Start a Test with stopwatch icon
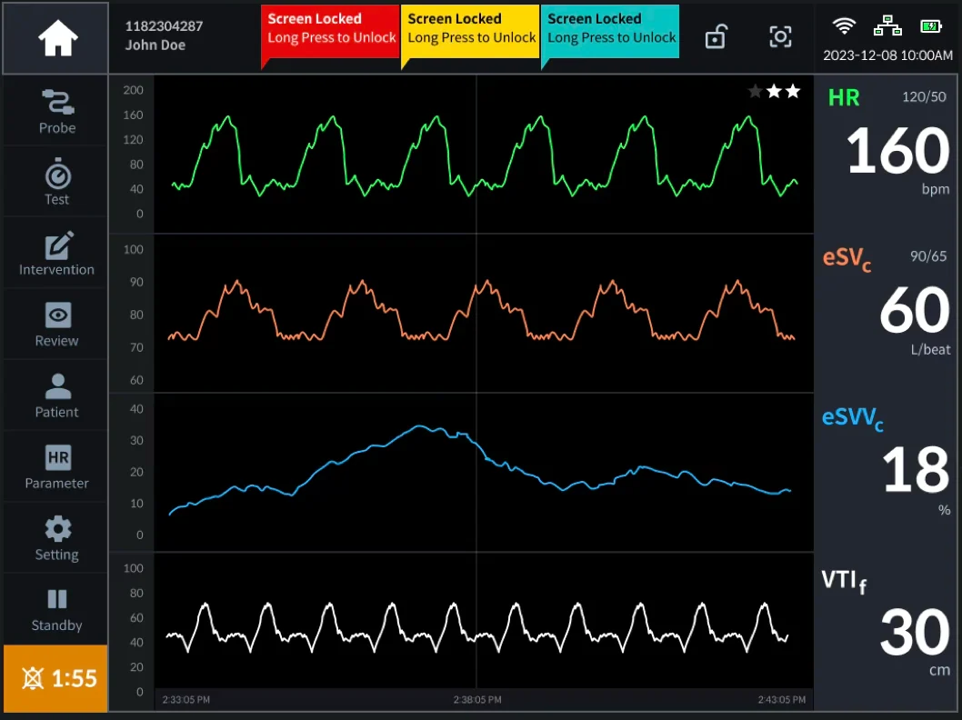 click(56, 182)
